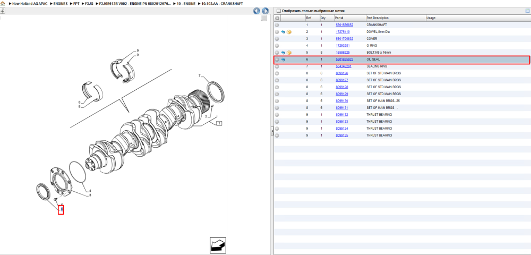Click the add icon for part 8099126
The image size is (531, 255).
(277, 73)
